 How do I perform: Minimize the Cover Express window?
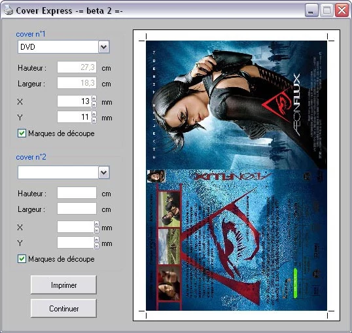coord(311,10)
